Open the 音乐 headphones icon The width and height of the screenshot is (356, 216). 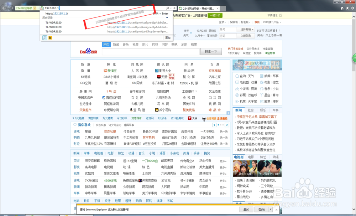[262, 89]
